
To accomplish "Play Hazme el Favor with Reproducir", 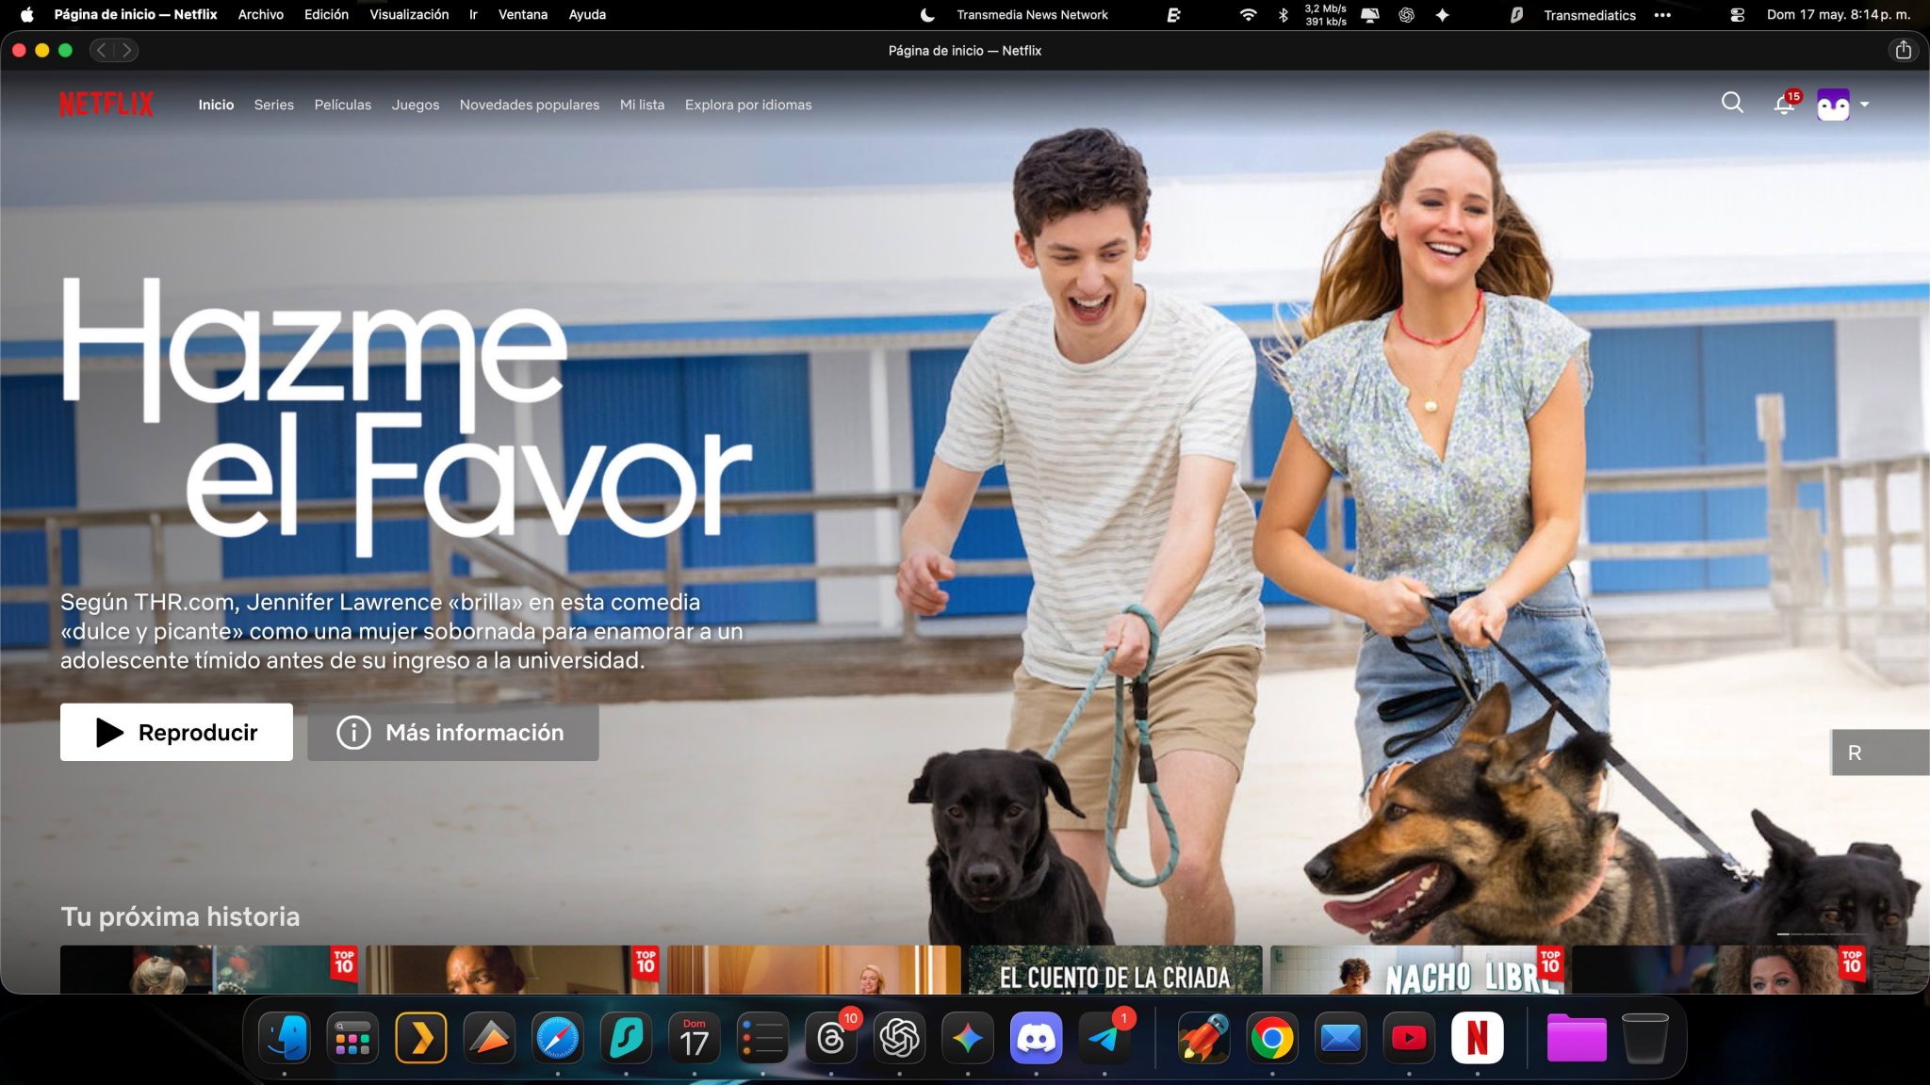I will point(176,732).
